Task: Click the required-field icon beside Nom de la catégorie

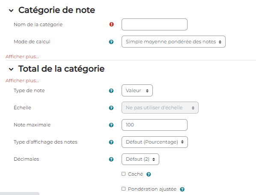Action: point(111,24)
